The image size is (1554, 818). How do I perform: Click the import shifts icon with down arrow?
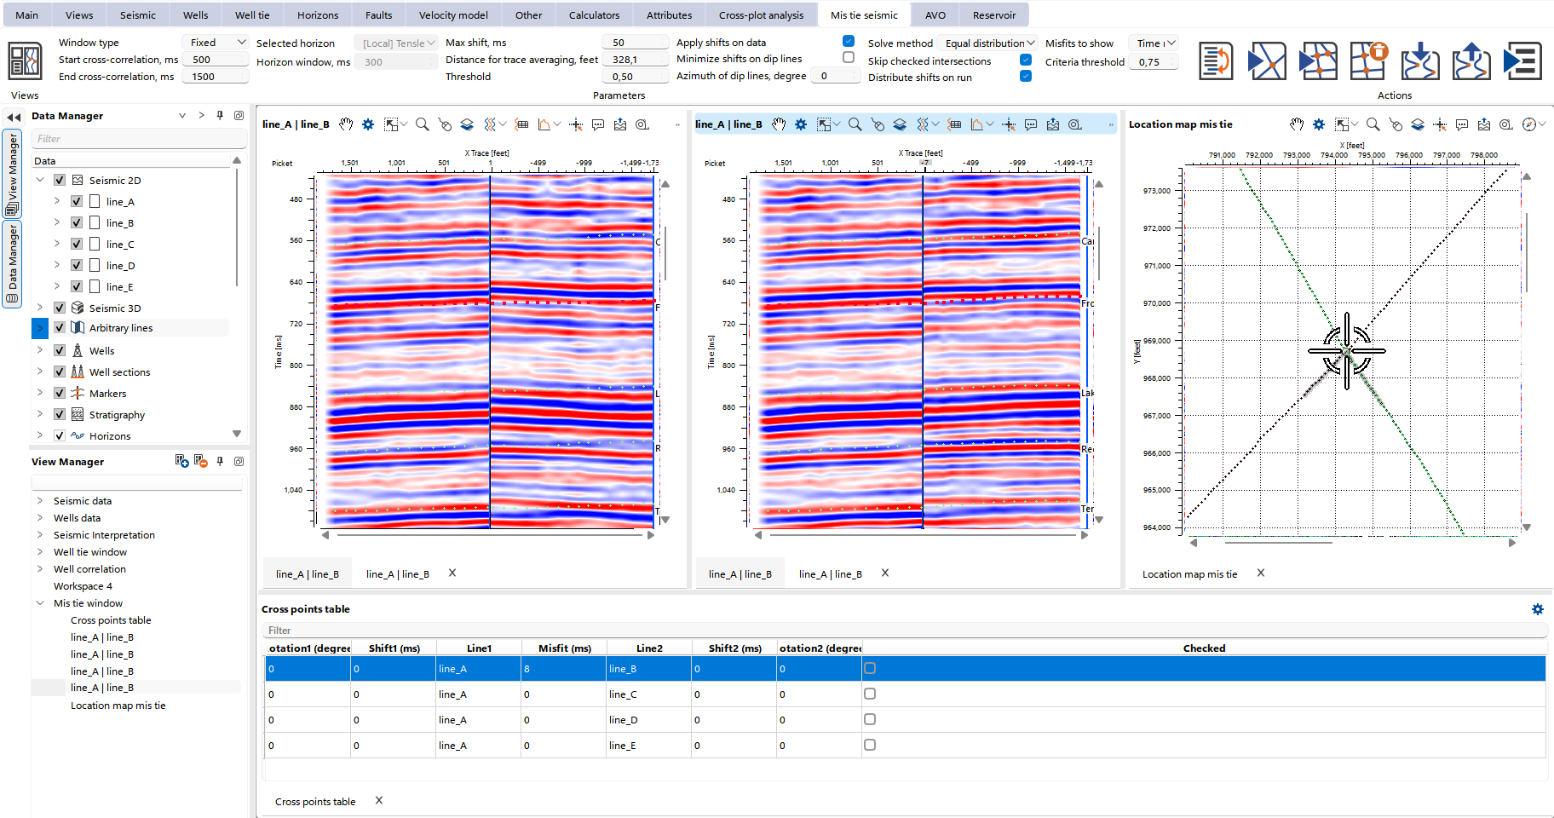[1419, 61]
